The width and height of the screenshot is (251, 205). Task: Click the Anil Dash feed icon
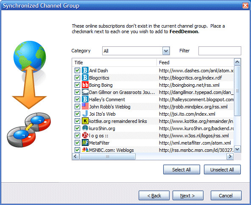[x=85, y=70]
